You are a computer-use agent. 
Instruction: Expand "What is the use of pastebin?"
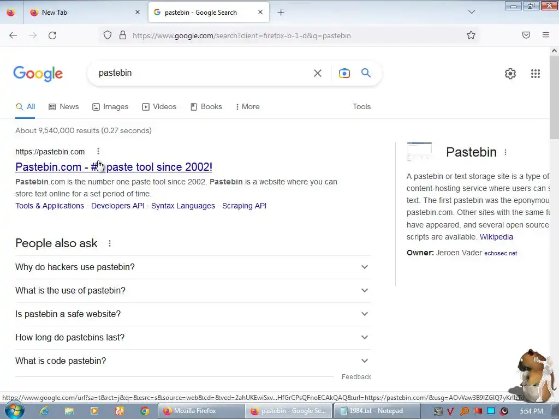(193, 290)
